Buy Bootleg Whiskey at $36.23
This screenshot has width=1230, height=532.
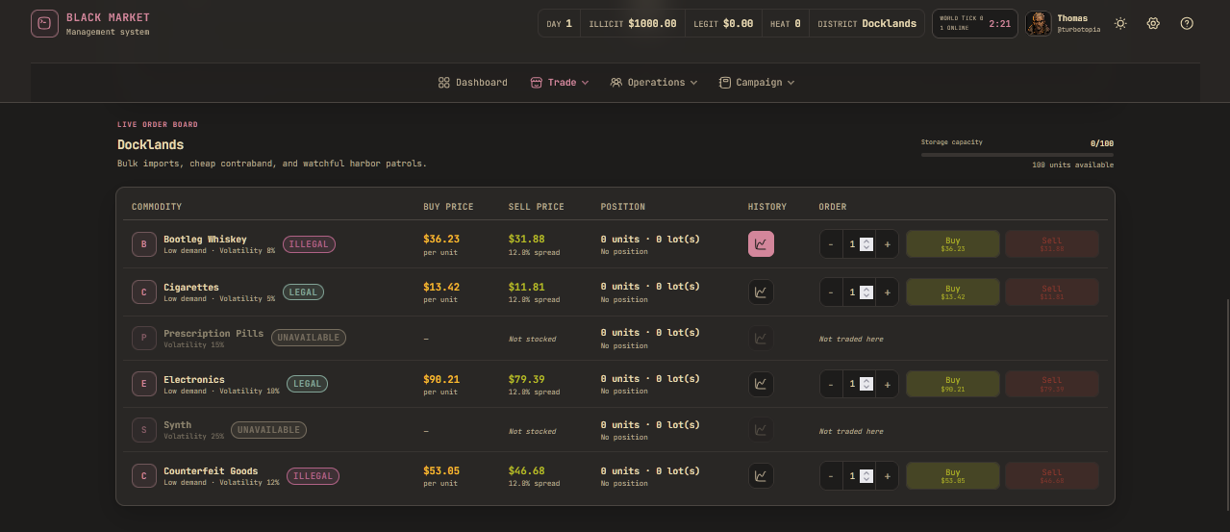tap(953, 244)
